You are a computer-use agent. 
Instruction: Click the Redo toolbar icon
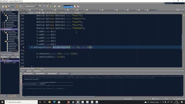click(x=21, y=6)
